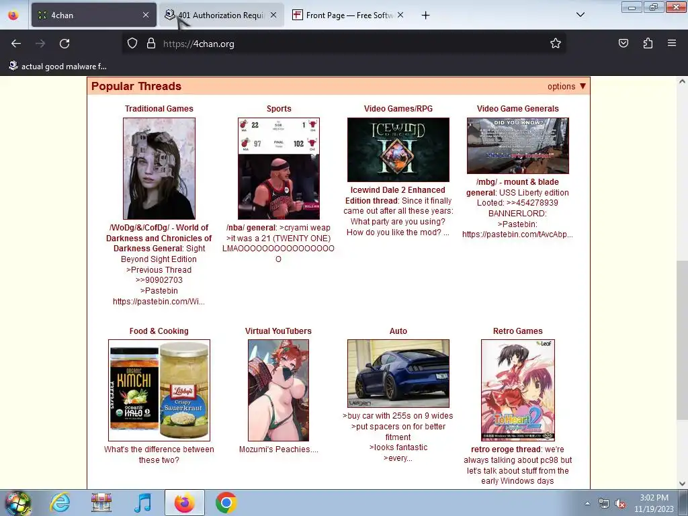Open the blue car thread thumbnail
The width and height of the screenshot is (688, 516).
[398, 374]
